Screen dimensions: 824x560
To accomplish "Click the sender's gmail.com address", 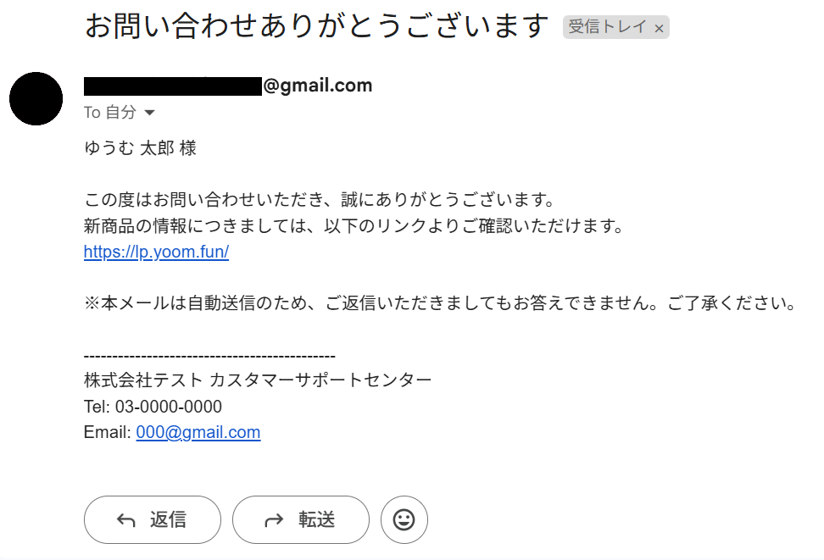I will tap(229, 86).
